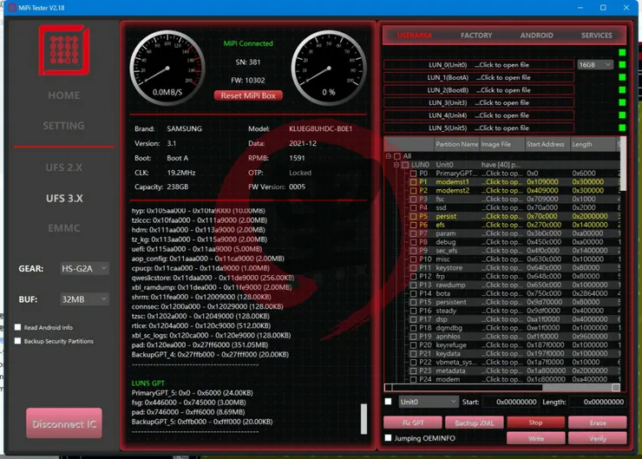Check the P6 efs checkbox
Viewport: 642px width, 459px height.
point(413,225)
